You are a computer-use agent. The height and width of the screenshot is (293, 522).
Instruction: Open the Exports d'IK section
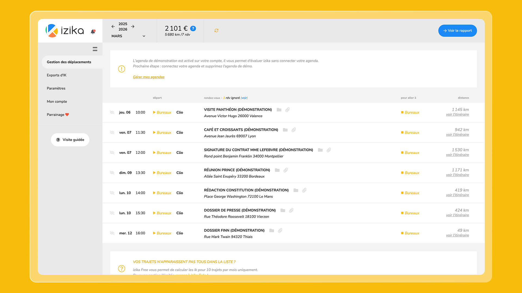(x=57, y=75)
